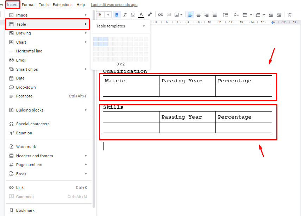Toggle bold formatting in the toolbar
Image resolution: width=301 pixels, height=216 pixels.
(117, 15)
